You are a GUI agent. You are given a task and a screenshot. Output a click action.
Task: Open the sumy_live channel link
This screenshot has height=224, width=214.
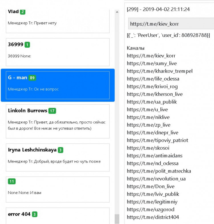coord(152,63)
